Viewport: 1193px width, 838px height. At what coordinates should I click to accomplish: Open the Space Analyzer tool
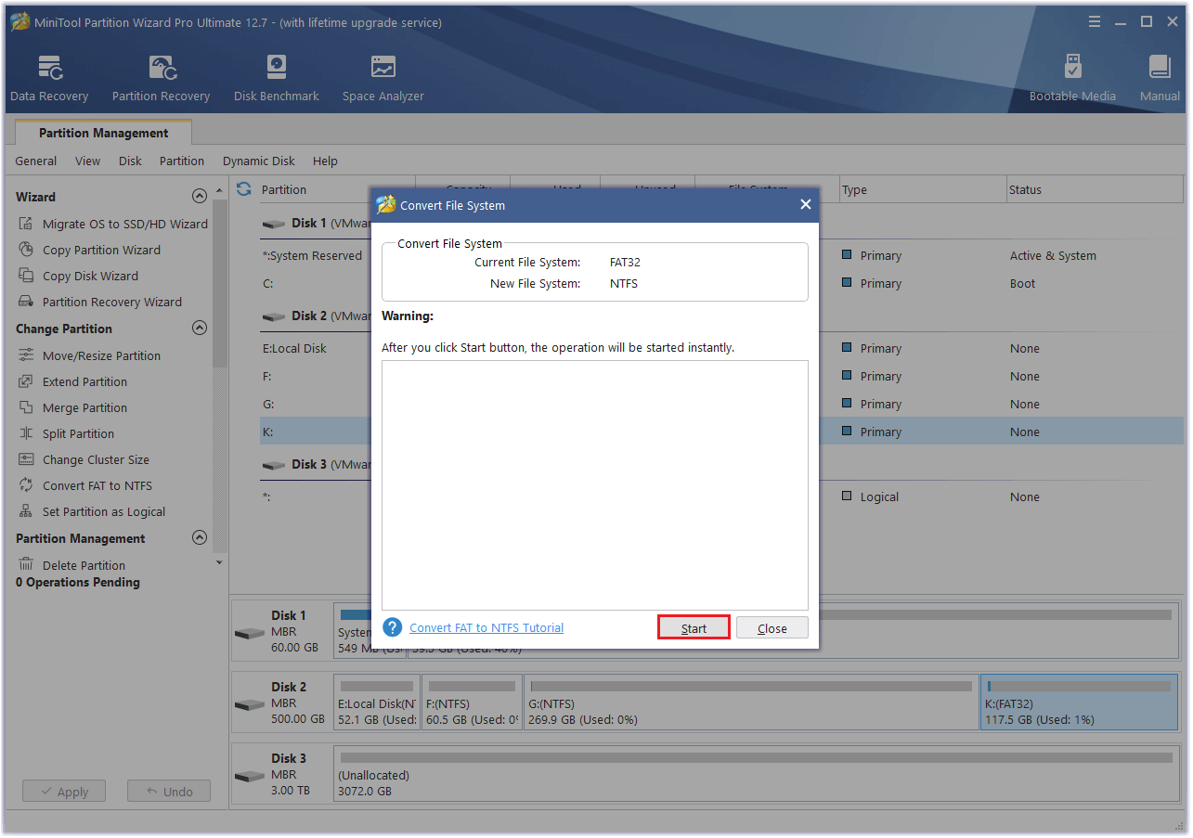coord(383,78)
